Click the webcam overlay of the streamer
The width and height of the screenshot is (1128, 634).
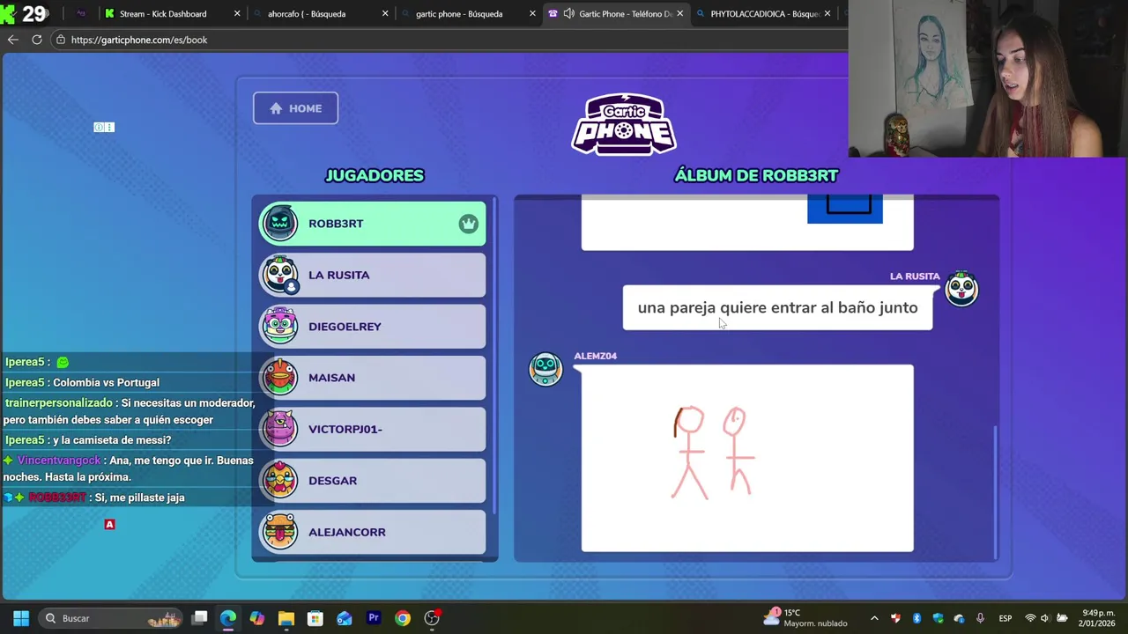tap(988, 78)
